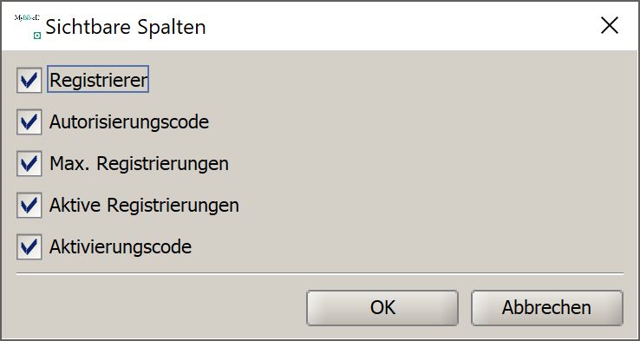Uncheck the Registrierer checkbox
Viewport: 640px width, 341px height.
29,80
